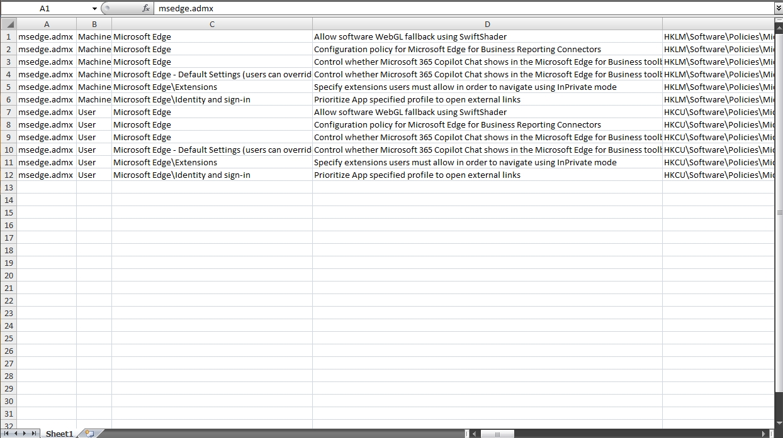Select the Machine cell in row 2
Viewport: 783px width, 438px height.
point(94,49)
